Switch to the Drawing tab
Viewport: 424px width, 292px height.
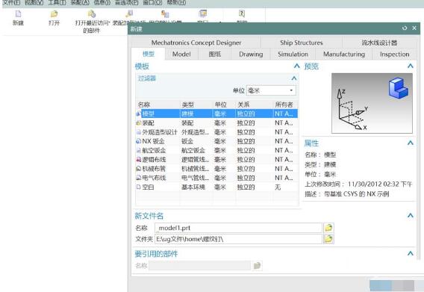click(251, 54)
